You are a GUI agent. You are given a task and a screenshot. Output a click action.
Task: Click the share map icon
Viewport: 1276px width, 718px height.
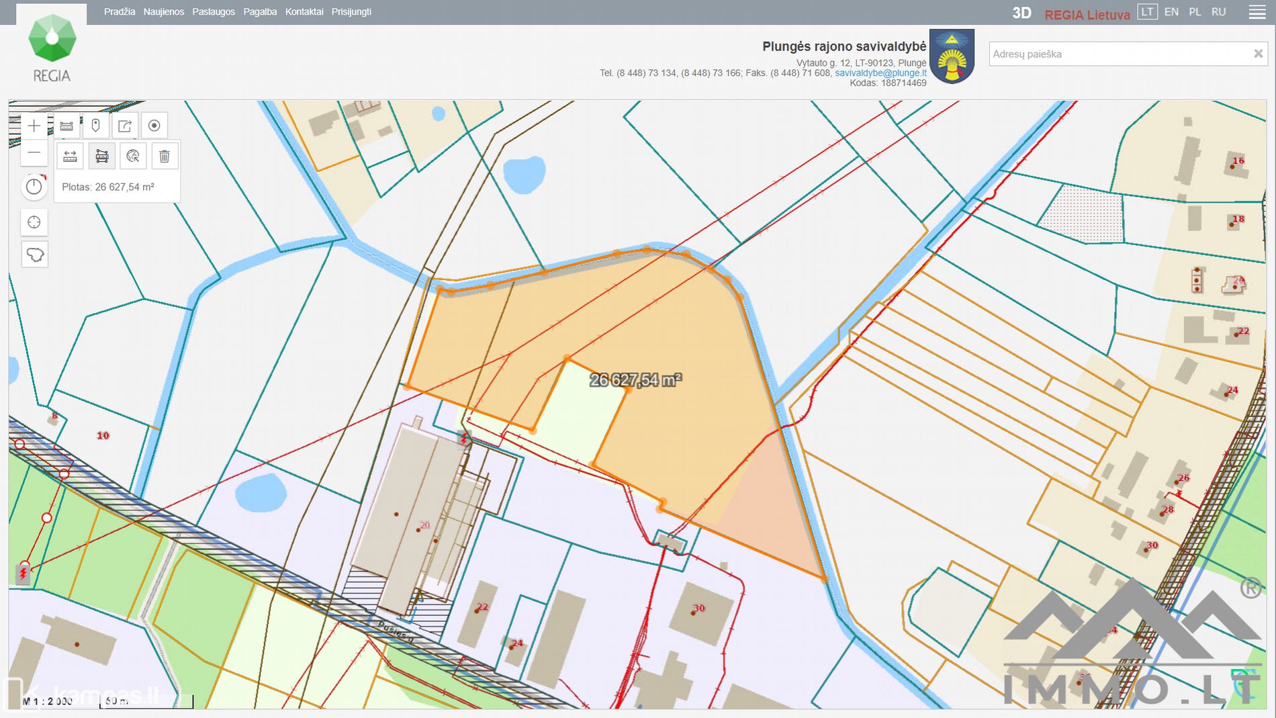[x=125, y=126]
